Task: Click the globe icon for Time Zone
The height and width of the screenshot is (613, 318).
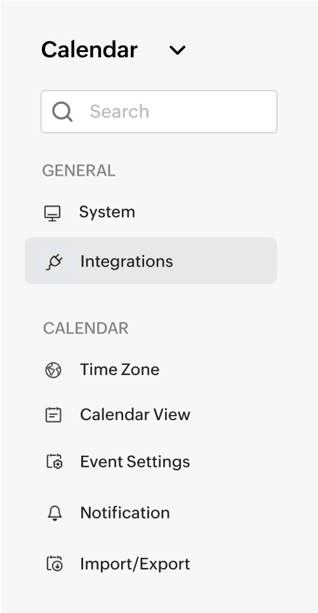Action: pyautogui.click(x=53, y=370)
